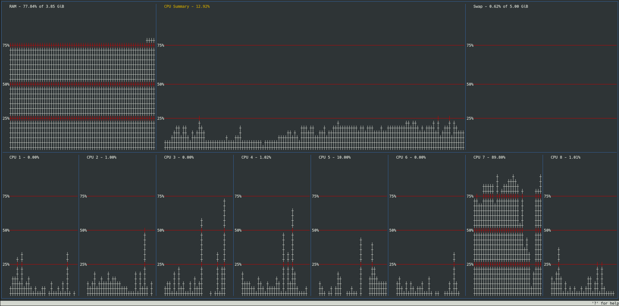This screenshot has width=619, height=306.
Task: Select the 'CPU 3 – 0.00%' graph title
Action: click(179, 157)
